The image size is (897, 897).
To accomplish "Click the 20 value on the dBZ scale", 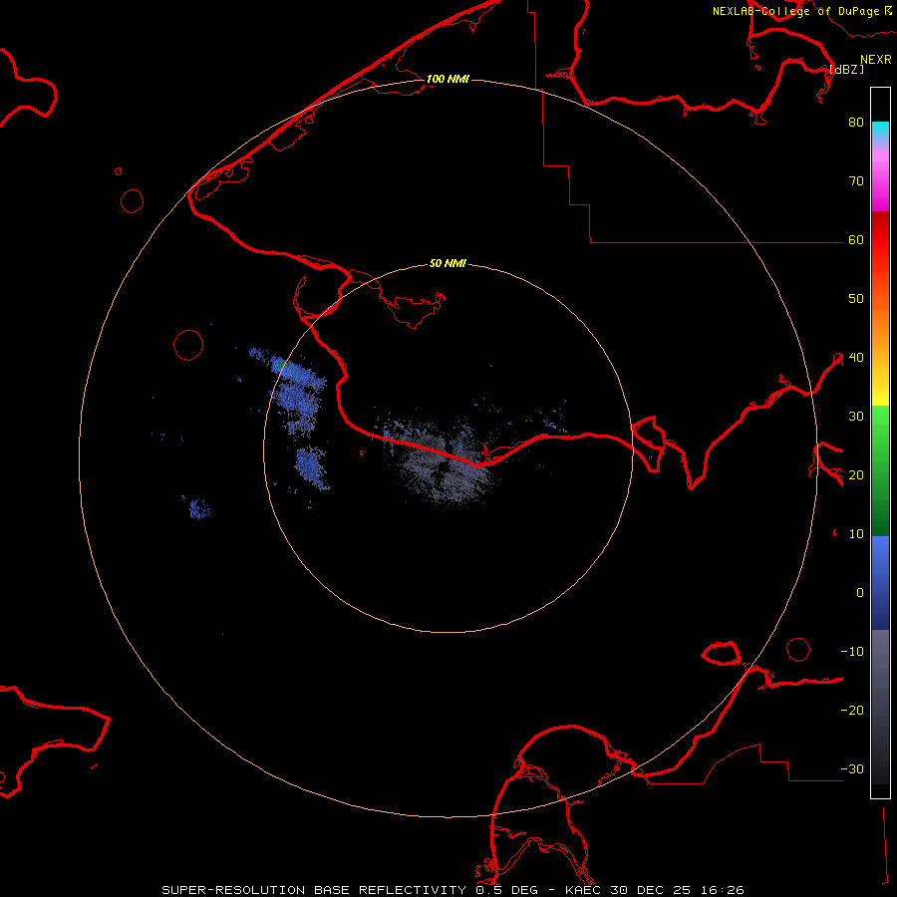I will coord(856,474).
